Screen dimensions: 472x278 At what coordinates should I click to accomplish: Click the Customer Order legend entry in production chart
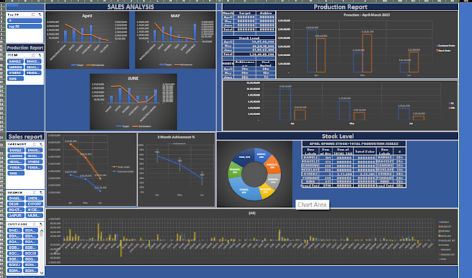(x=446, y=46)
